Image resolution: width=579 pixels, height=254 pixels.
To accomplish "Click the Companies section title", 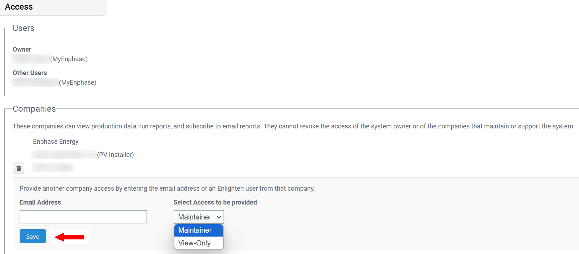I will coord(34,109).
